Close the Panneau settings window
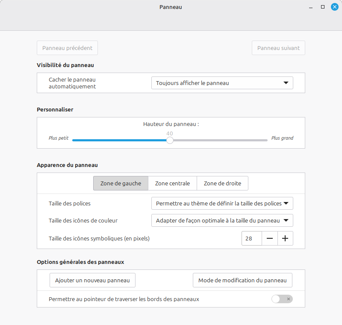 (x=334, y=7)
